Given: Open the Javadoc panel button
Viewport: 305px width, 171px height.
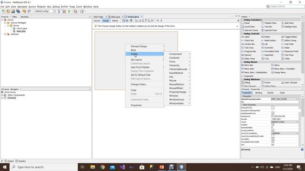Looking at the screenshot, I should 20,161.
